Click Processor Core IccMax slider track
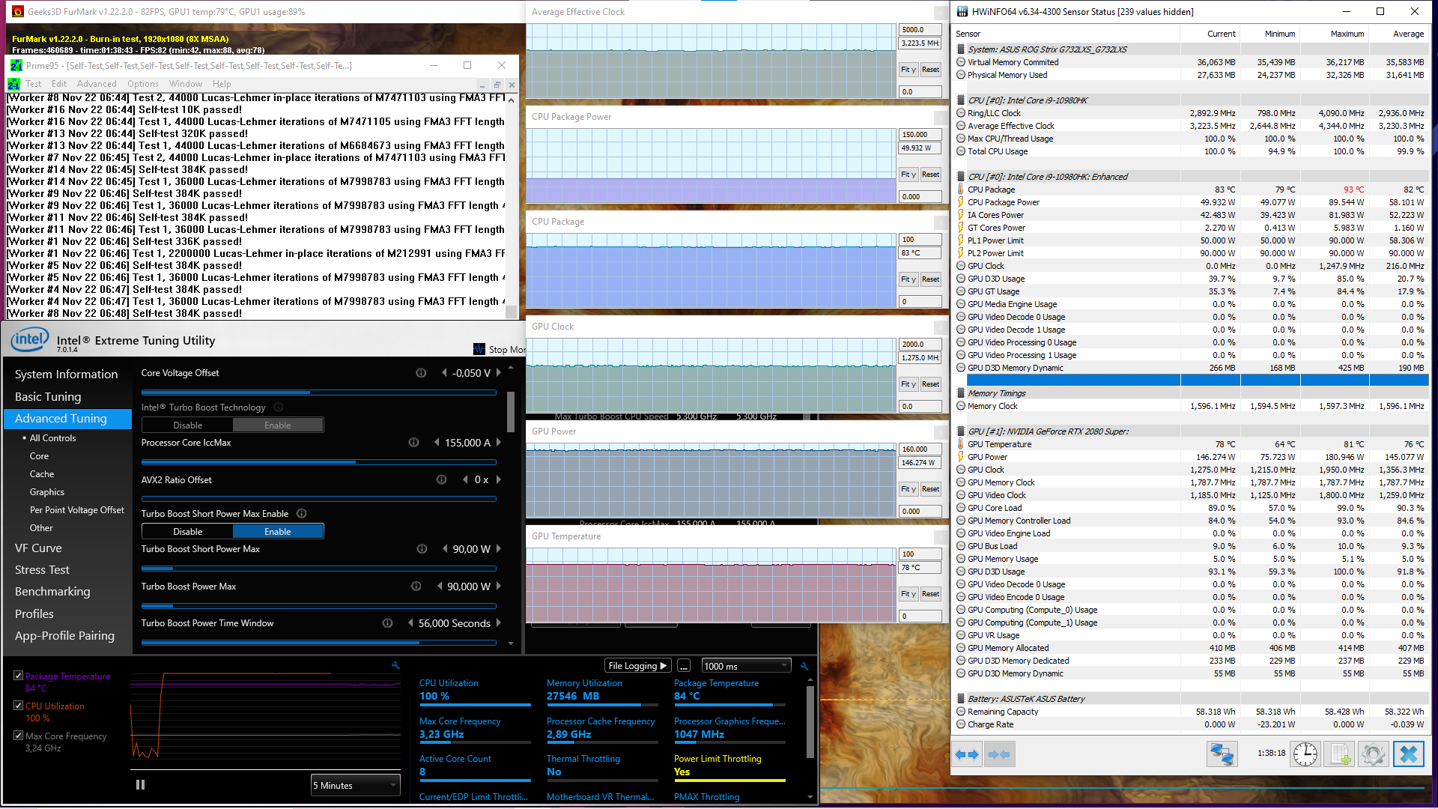The image size is (1438, 809). point(319,462)
